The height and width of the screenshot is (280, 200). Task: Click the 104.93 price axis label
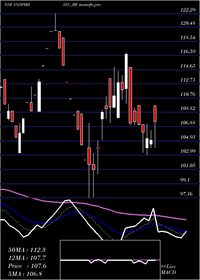(188, 137)
